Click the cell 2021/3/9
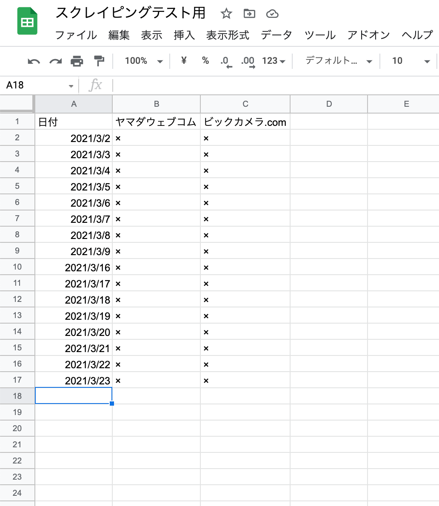The height and width of the screenshot is (506, 439). click(x=74, y=251)
